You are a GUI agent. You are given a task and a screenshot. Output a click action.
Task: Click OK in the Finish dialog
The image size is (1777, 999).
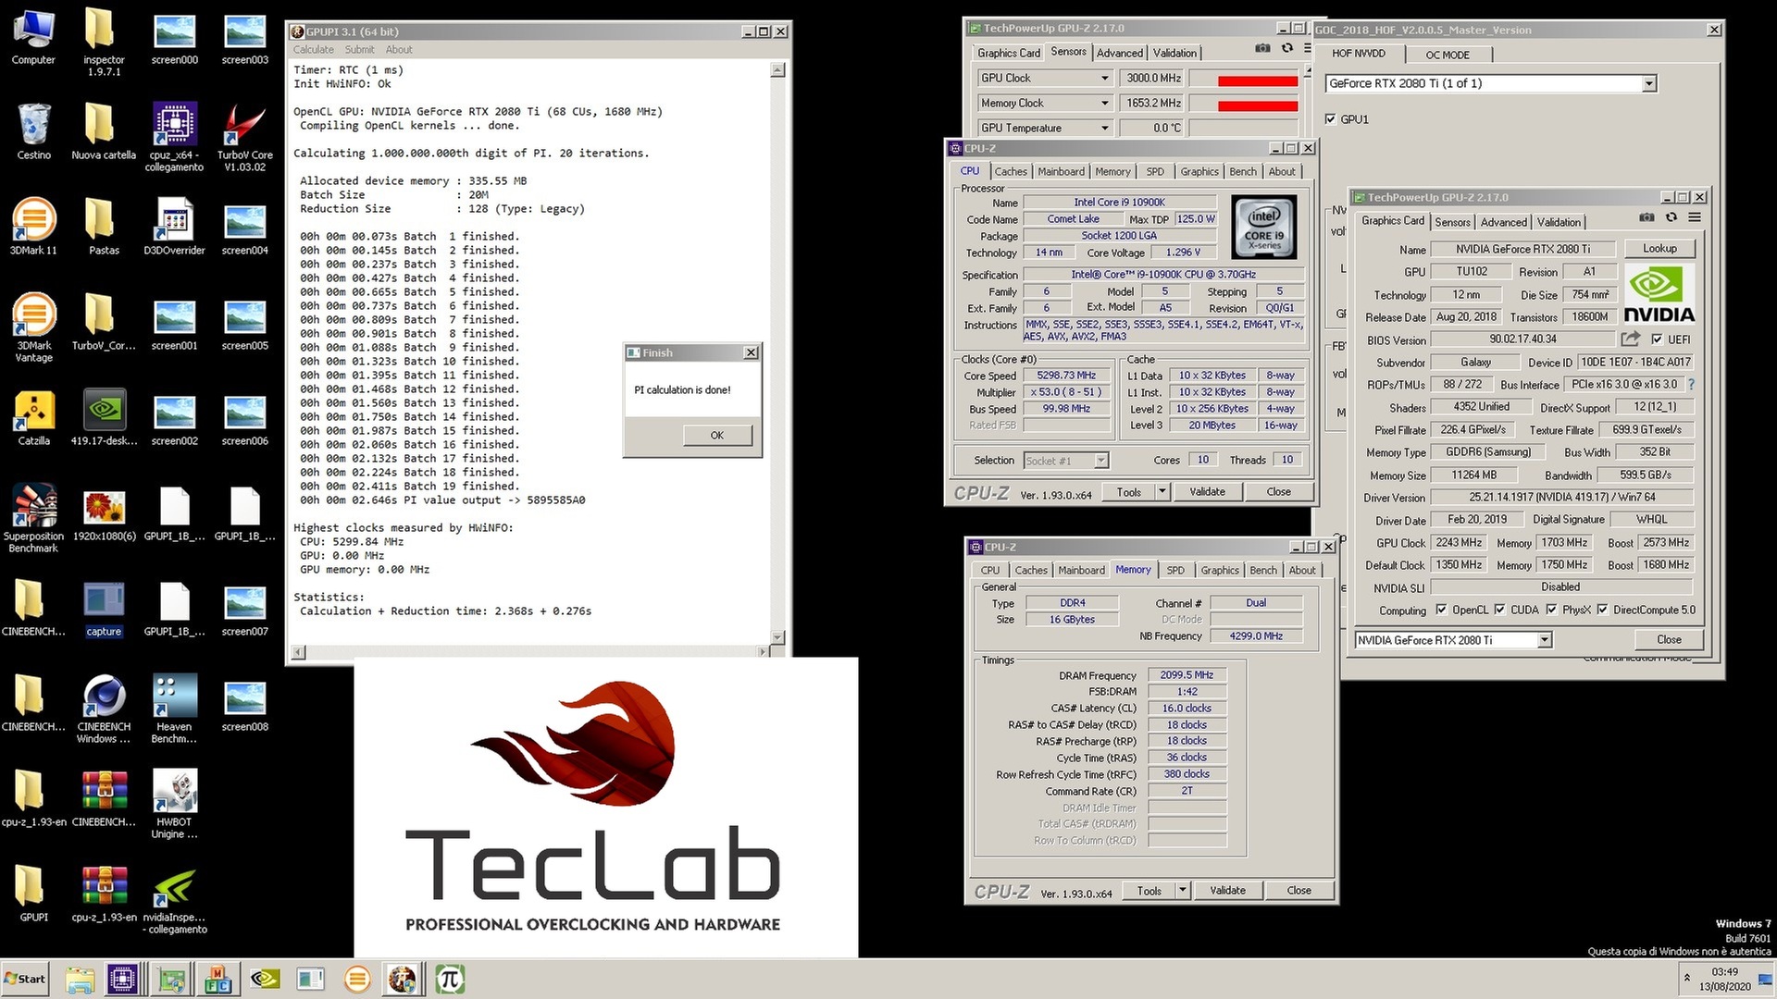(x=717, y=436)
